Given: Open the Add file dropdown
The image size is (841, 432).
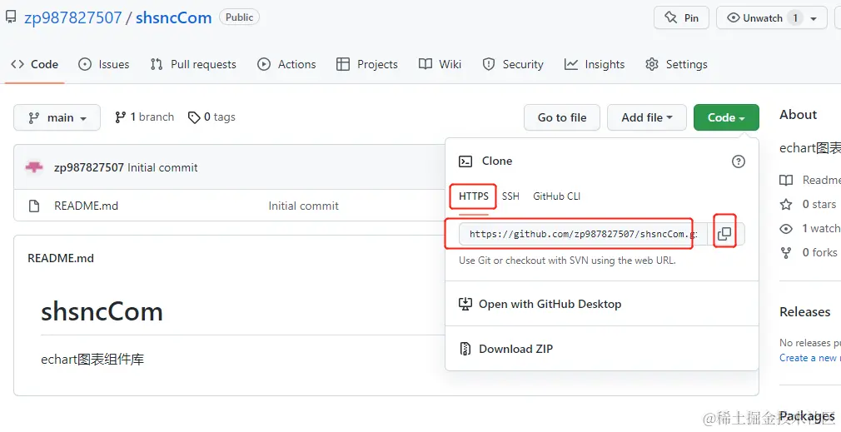Looking at the screenshot, I should (x=646, y=117).
